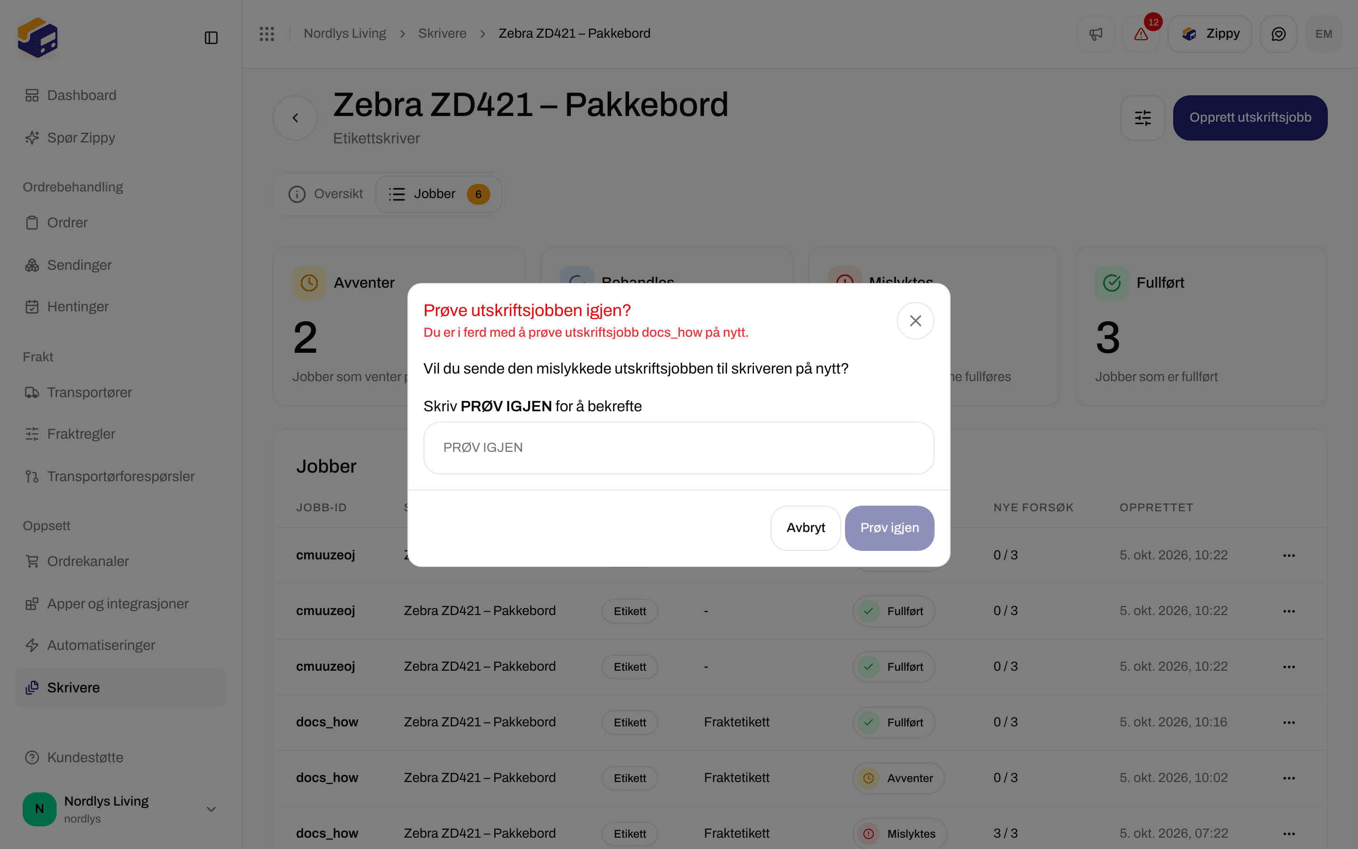Viewport: 1358px width, 849px height.
Task: Open row actions for the Avventer job
Action: coord(1288,778)
